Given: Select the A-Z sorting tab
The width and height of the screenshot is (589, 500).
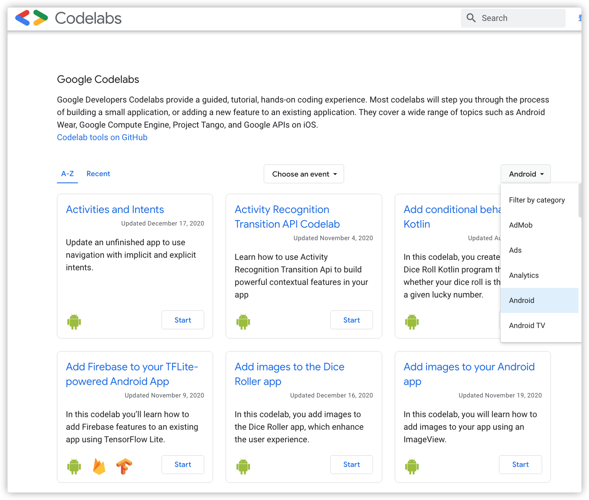Looking at the screenshot, I should pos(67,174).
